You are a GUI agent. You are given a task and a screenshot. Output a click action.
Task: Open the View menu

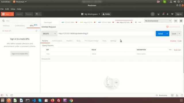point(13,9)
